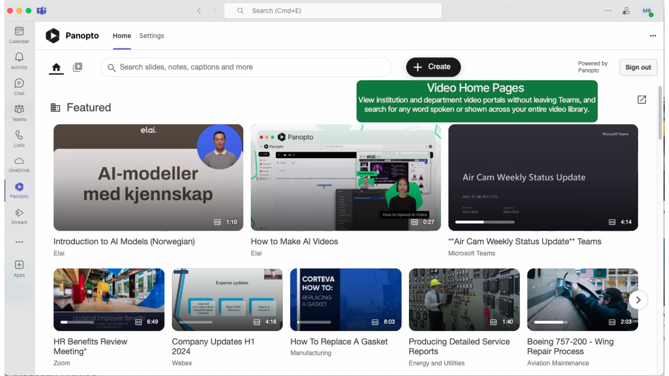Click the people/contacts icon in title bar

point(626,11)
